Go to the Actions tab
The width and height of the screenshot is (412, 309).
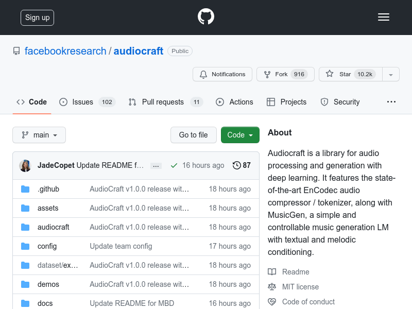234,102
